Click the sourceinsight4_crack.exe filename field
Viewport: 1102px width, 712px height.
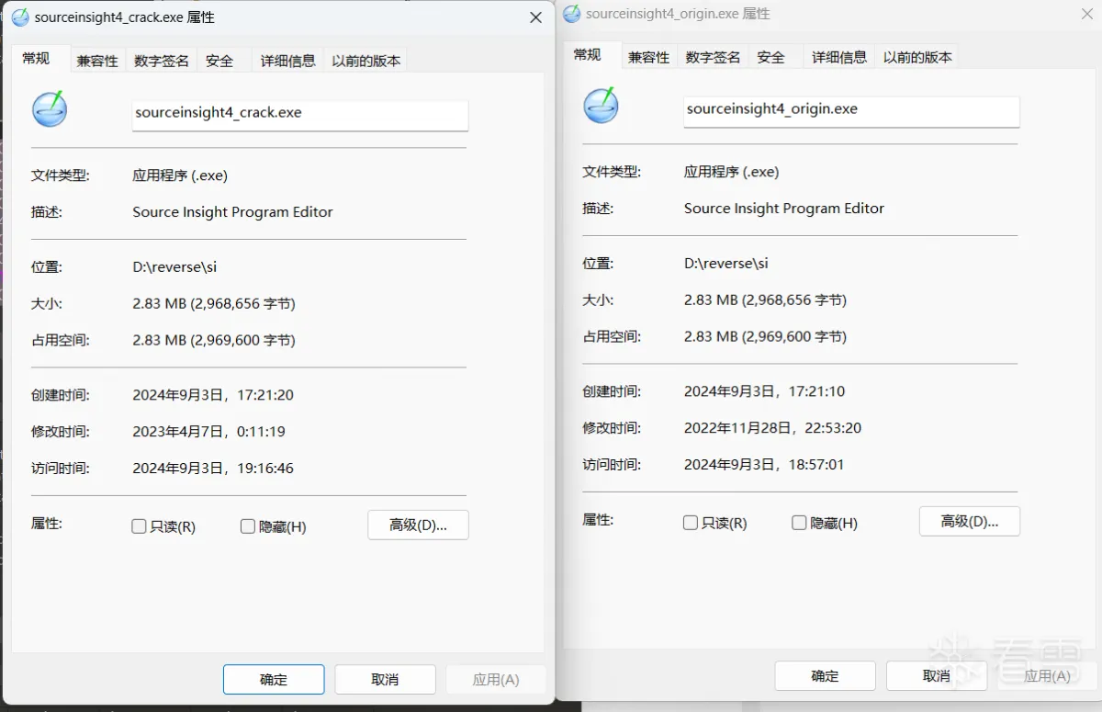[x=300, y=114]
